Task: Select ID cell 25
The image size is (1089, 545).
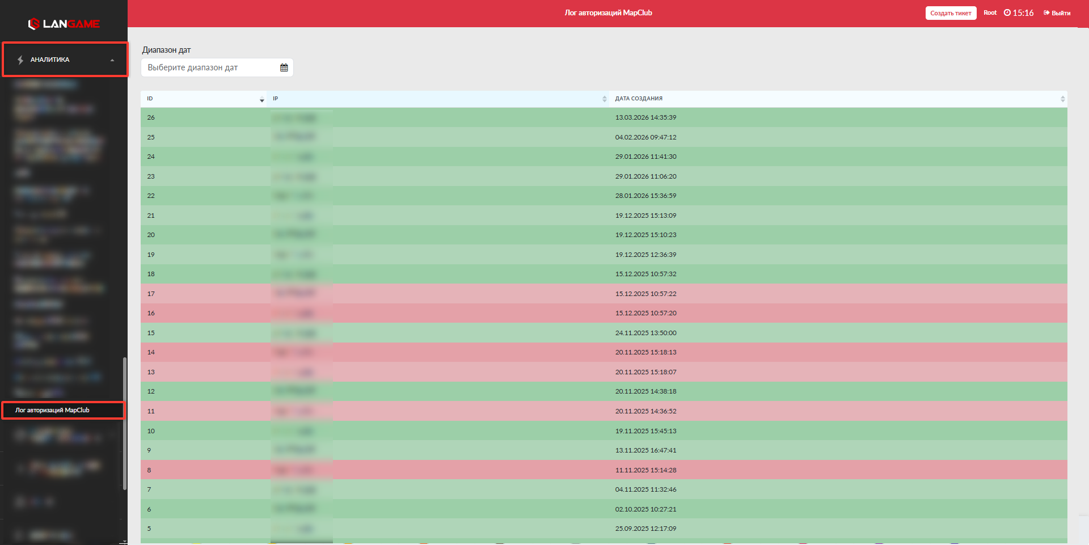Action: (x=151, y=137)
